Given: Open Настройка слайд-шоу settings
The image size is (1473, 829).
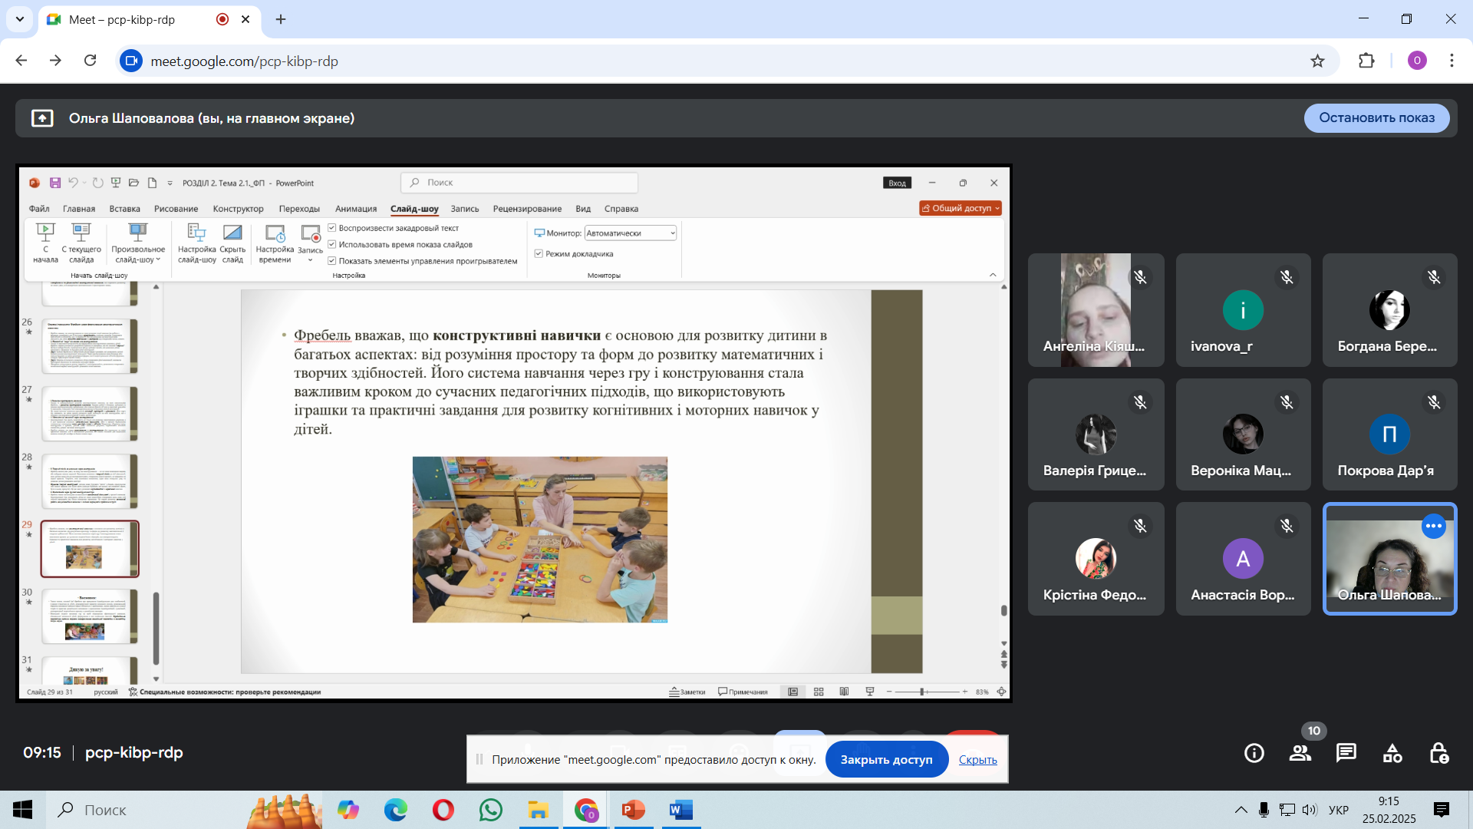Looking at the screenshot, I should click(x=197, y=243).
